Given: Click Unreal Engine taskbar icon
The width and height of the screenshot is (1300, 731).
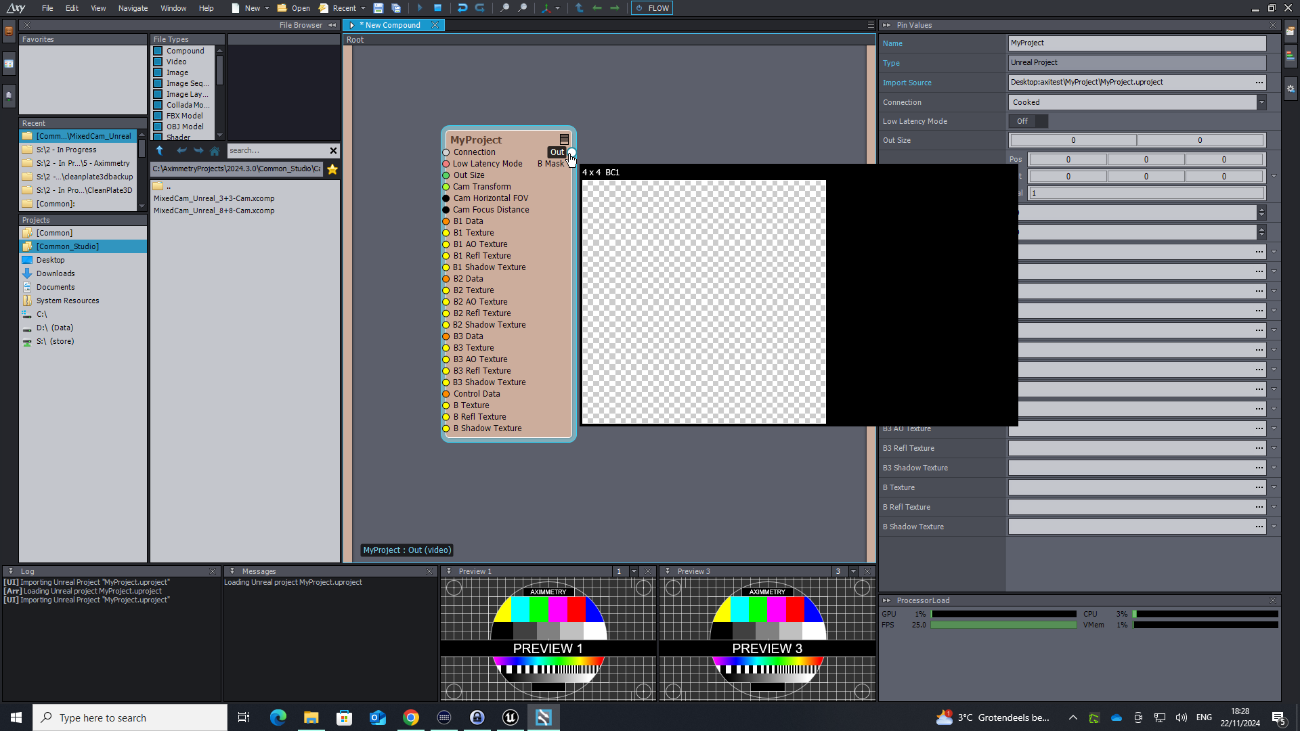Looking at the screenshot, I should point(511,717).
